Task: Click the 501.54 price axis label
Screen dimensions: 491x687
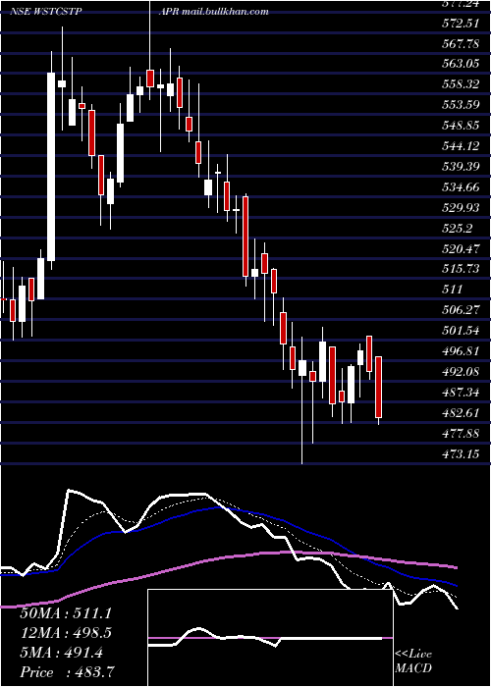Action: coord(460,331)
